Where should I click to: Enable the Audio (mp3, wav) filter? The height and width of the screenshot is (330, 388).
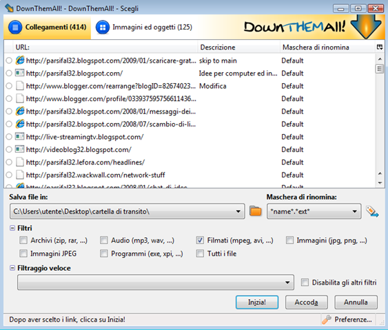click(x=104, y=240)
